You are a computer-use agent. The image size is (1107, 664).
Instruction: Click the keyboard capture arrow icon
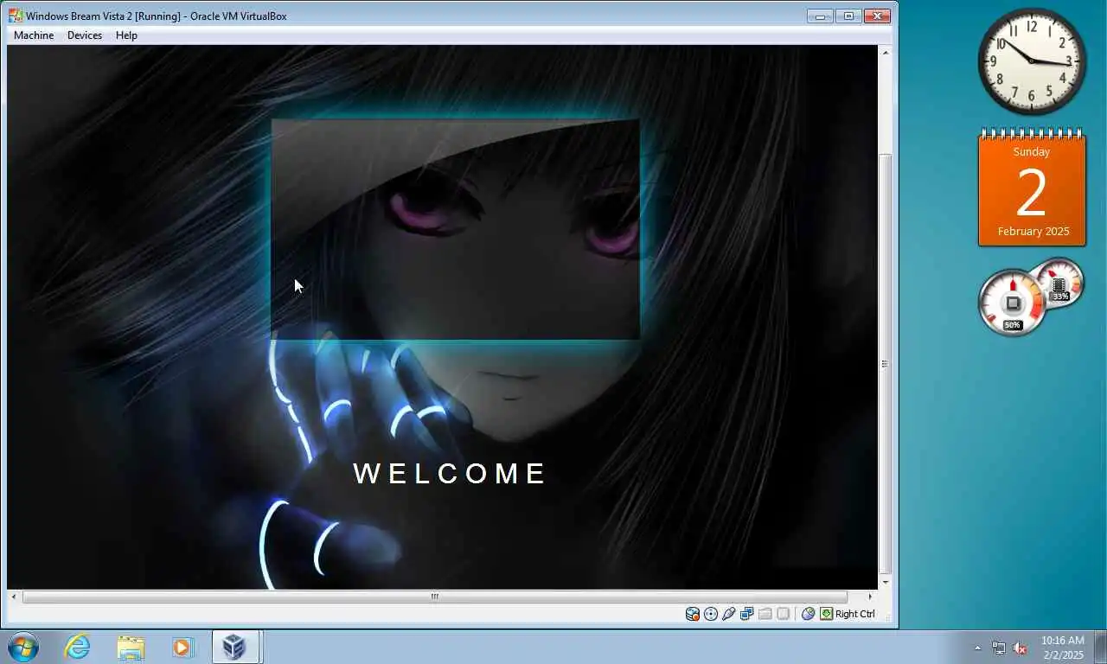point(827,614)
